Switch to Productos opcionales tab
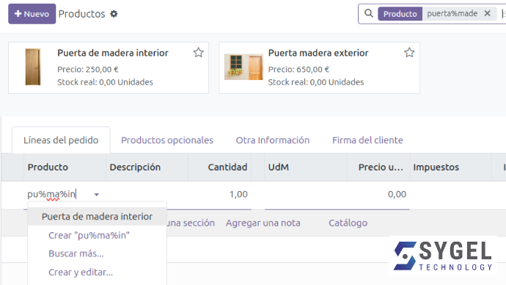This screenshot has height=285, width=506. click(x=167, y=140)
